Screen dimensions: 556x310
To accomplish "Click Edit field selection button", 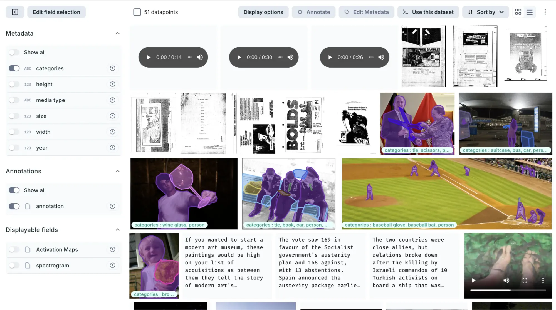I will (x=56, y=12).
